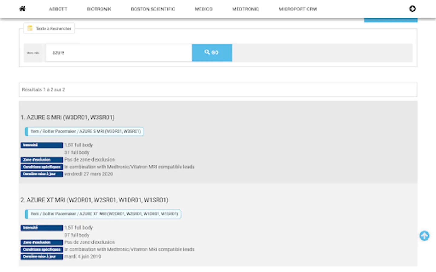The width and height of the screenshot is (436, 272).
Task: Open the BOSTON SCIENTIFIC menu
Action: 153,9
